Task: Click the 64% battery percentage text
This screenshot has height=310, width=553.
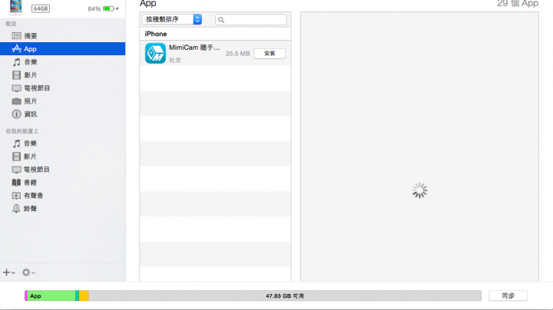Action: click(94, 8)
